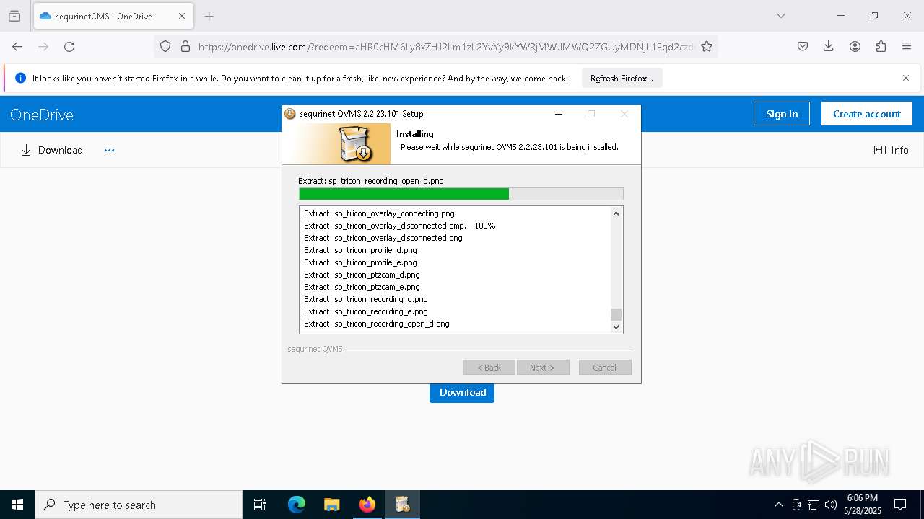The width and height of the screenshot is (924, 519).
Task: Click the taskbar search box
Action: tap(139, 505)
